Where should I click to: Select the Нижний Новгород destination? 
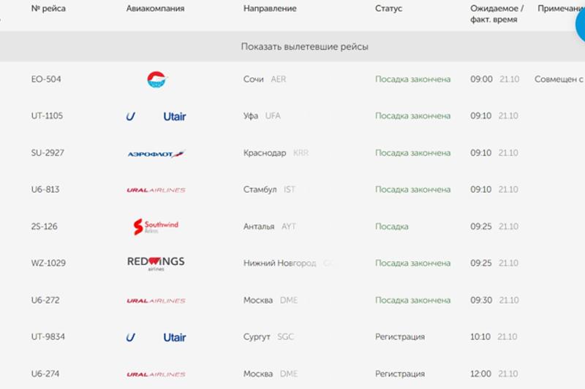(x=279, y=263)
